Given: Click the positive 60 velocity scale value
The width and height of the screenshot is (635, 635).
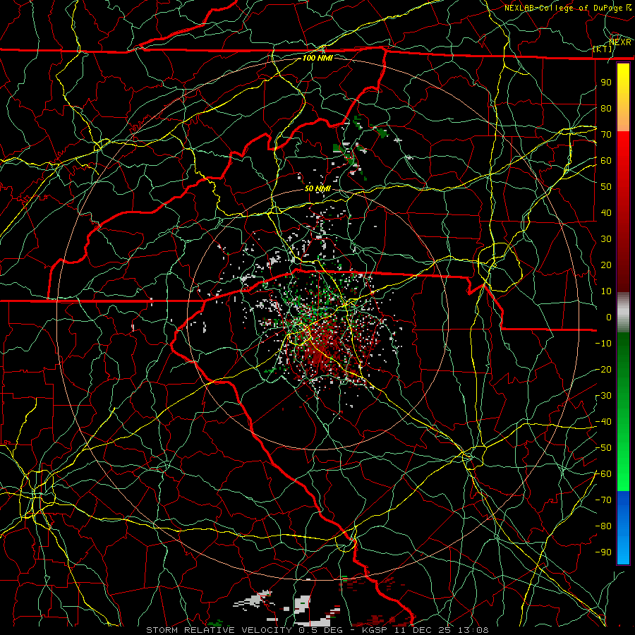Looking at the screenshot, I should tap(606, 160).
